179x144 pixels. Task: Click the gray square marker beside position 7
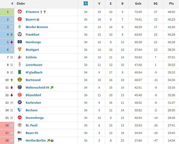12,57
